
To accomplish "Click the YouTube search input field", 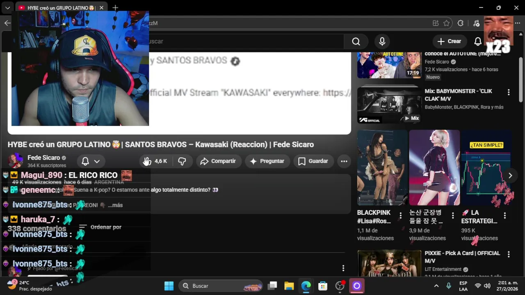I will tap(246, 41).
